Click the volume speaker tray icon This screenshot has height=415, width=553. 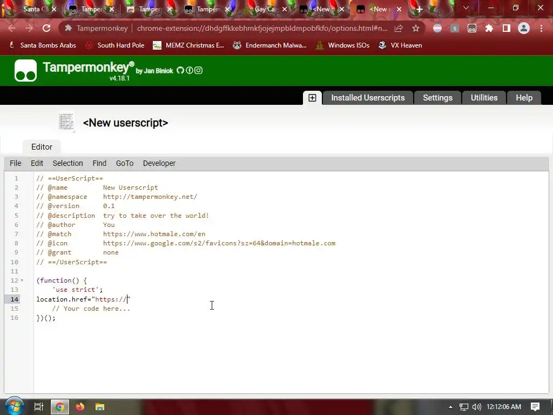click(x=476, y=407)
